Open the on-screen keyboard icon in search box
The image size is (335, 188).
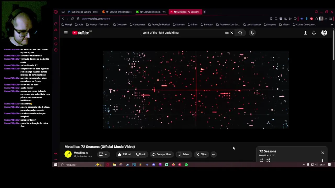click(227, 33)
